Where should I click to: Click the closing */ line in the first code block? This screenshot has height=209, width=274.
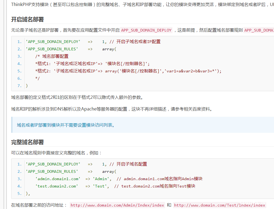(38, 78)
